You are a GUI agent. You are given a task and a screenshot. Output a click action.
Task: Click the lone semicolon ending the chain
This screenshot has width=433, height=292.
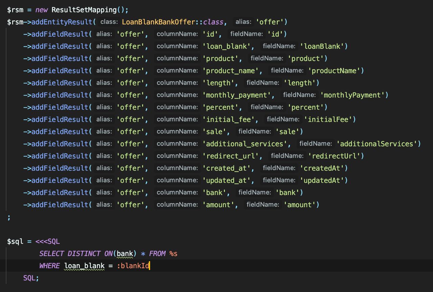pyautogui.click(x=9, y=217)
